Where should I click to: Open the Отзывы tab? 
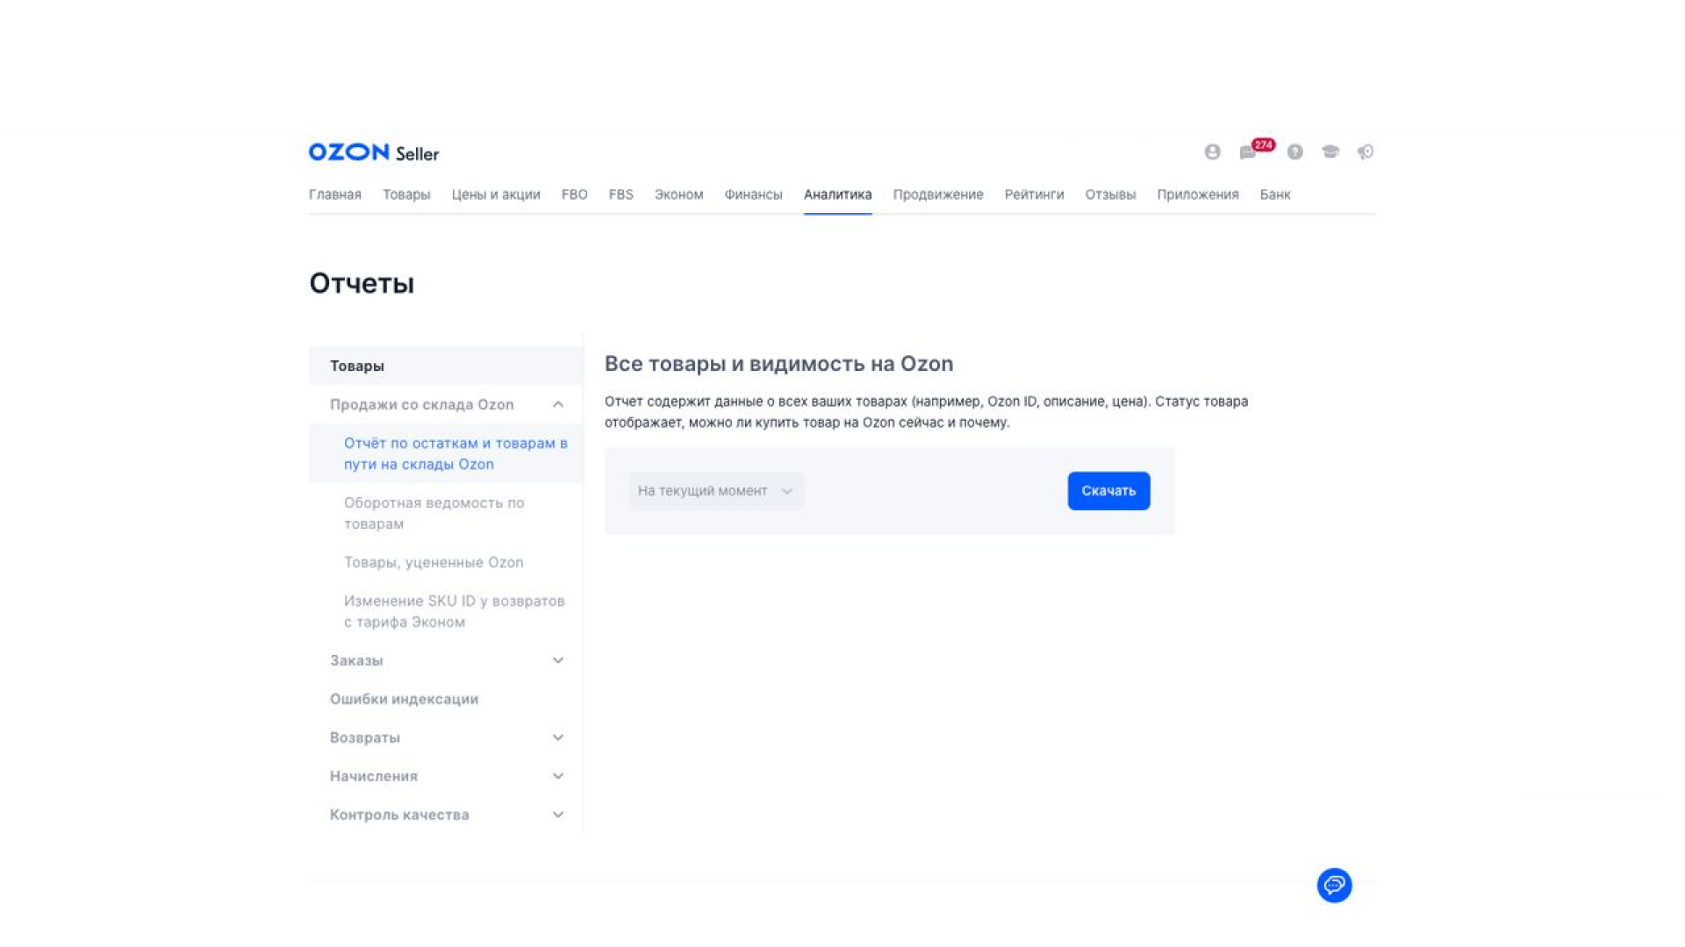[x=1111, y=195]
